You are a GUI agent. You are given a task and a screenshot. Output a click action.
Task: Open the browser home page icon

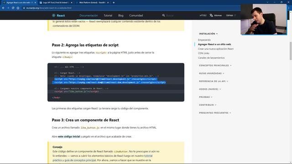click(x=18, y=8)
